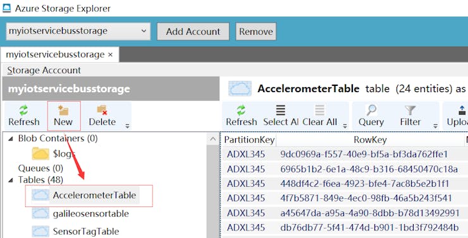
Task: Select galileosensortable in the tree
Action: [90, 213]
